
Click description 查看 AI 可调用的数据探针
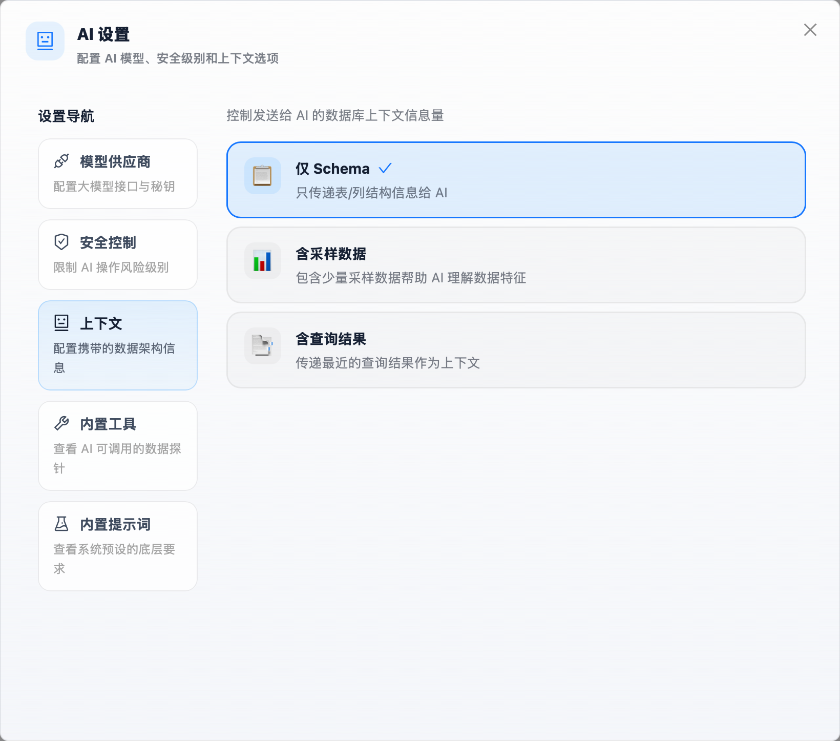117,458
